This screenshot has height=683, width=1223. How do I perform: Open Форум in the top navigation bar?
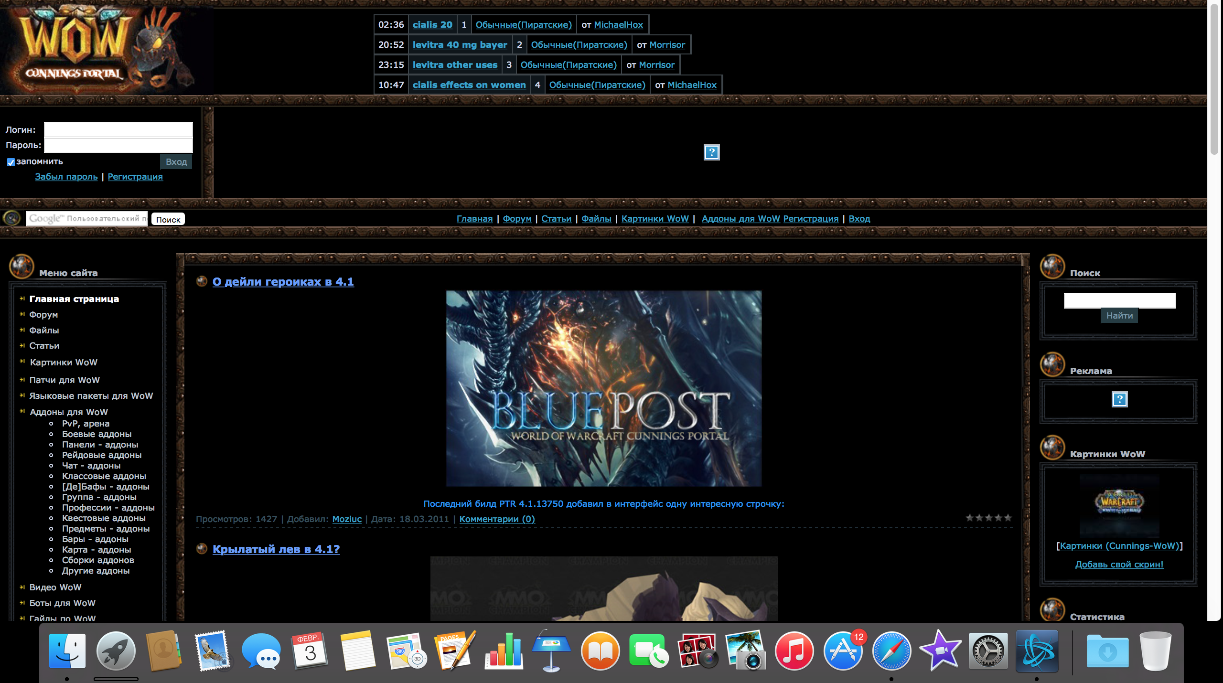tap(517, 218)
